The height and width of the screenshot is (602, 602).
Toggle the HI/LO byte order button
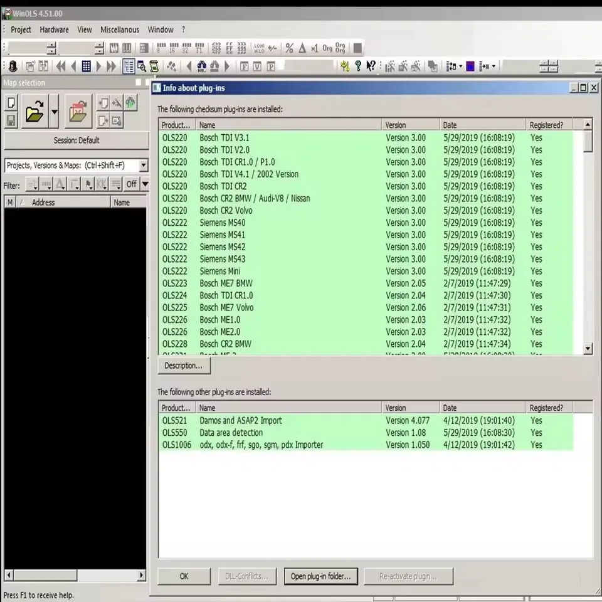point(258,48)
